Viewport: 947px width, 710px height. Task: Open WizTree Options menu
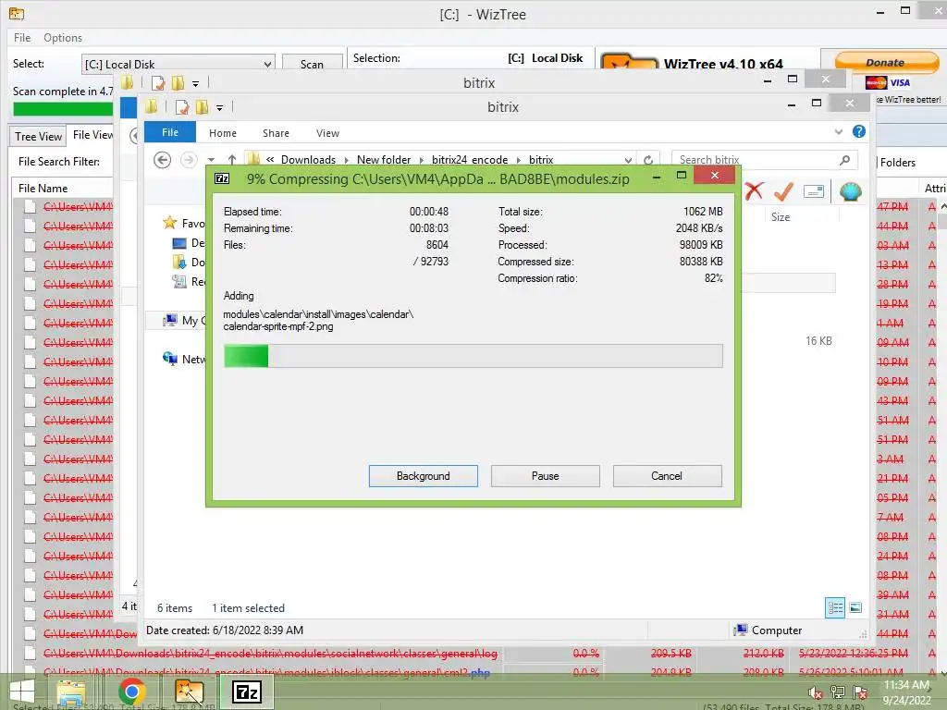click(63, 37)
